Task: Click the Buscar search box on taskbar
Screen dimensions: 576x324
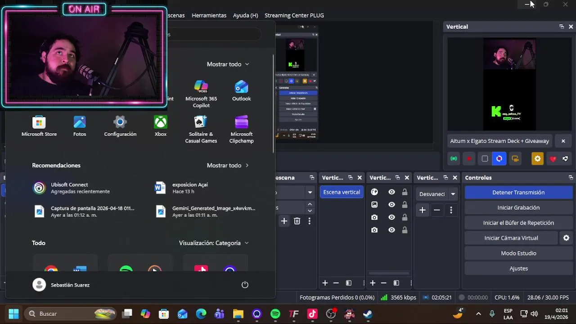Action: coord(70,314)
